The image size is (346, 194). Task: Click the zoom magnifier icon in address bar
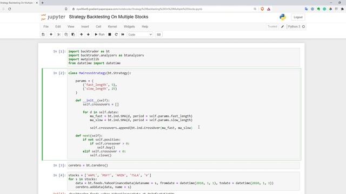(255, 9)
